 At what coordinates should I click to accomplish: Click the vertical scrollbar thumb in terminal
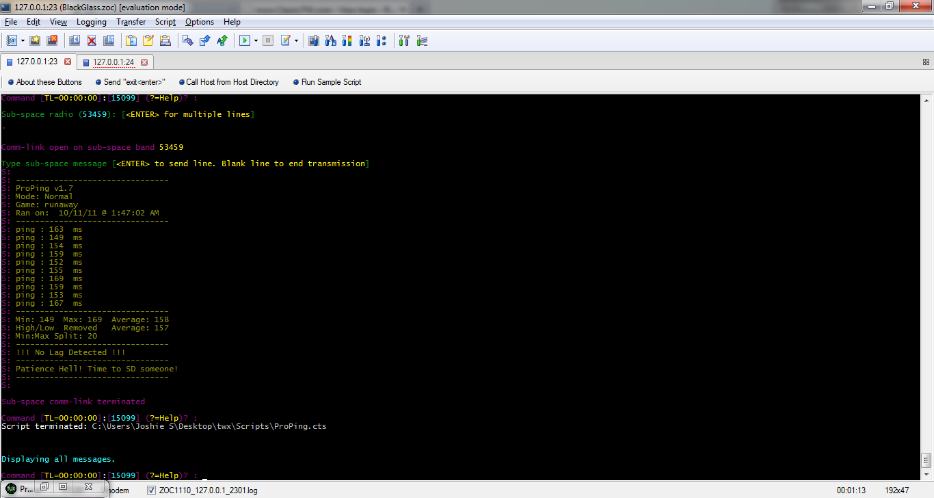926,460
